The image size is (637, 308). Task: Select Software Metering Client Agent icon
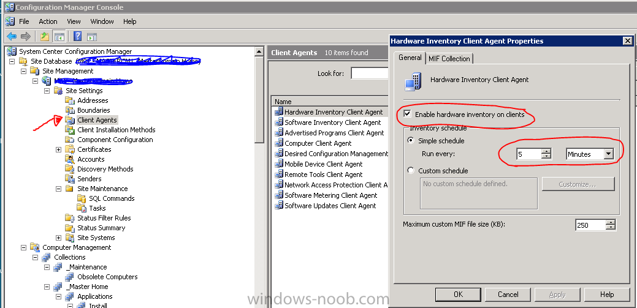279,195
